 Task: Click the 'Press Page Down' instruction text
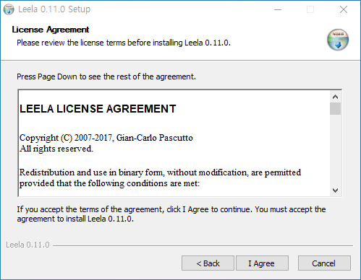point(106,76)
